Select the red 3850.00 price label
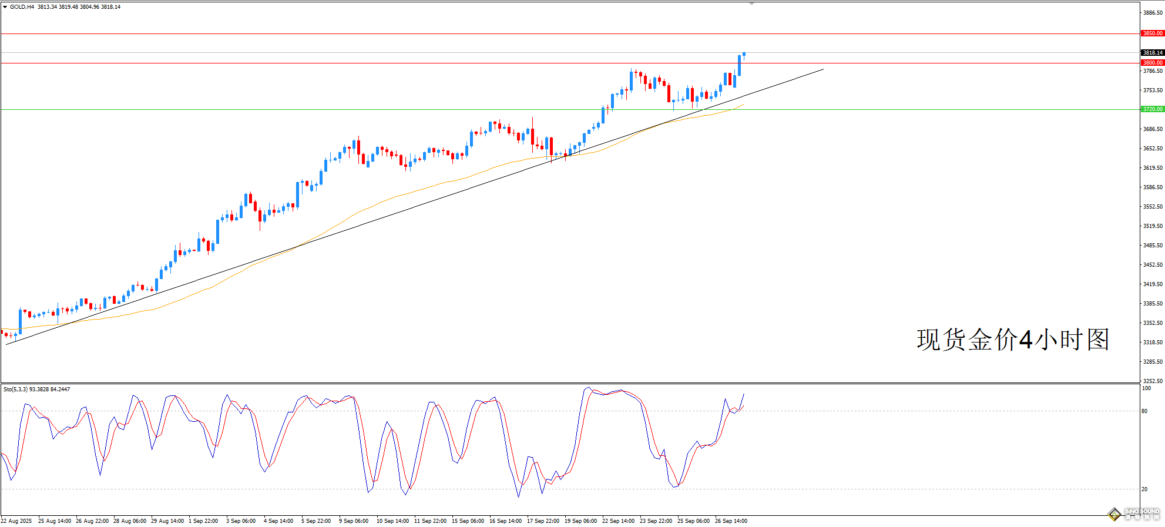This screenshot has height=527, width=1165. tap(1151, 33)
